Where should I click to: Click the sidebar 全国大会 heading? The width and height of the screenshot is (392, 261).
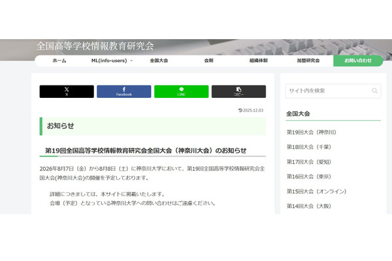click(x=298, y=114)
